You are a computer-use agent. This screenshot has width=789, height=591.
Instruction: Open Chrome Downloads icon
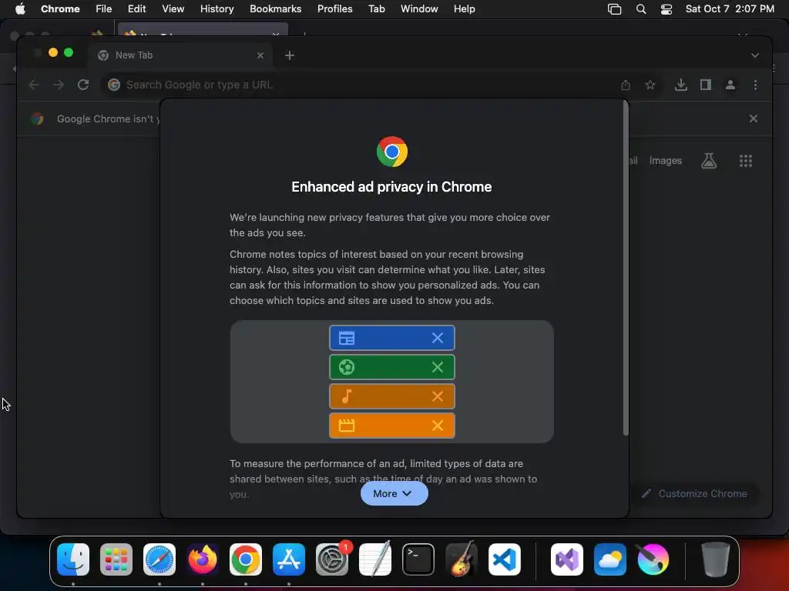coord(681,85)
